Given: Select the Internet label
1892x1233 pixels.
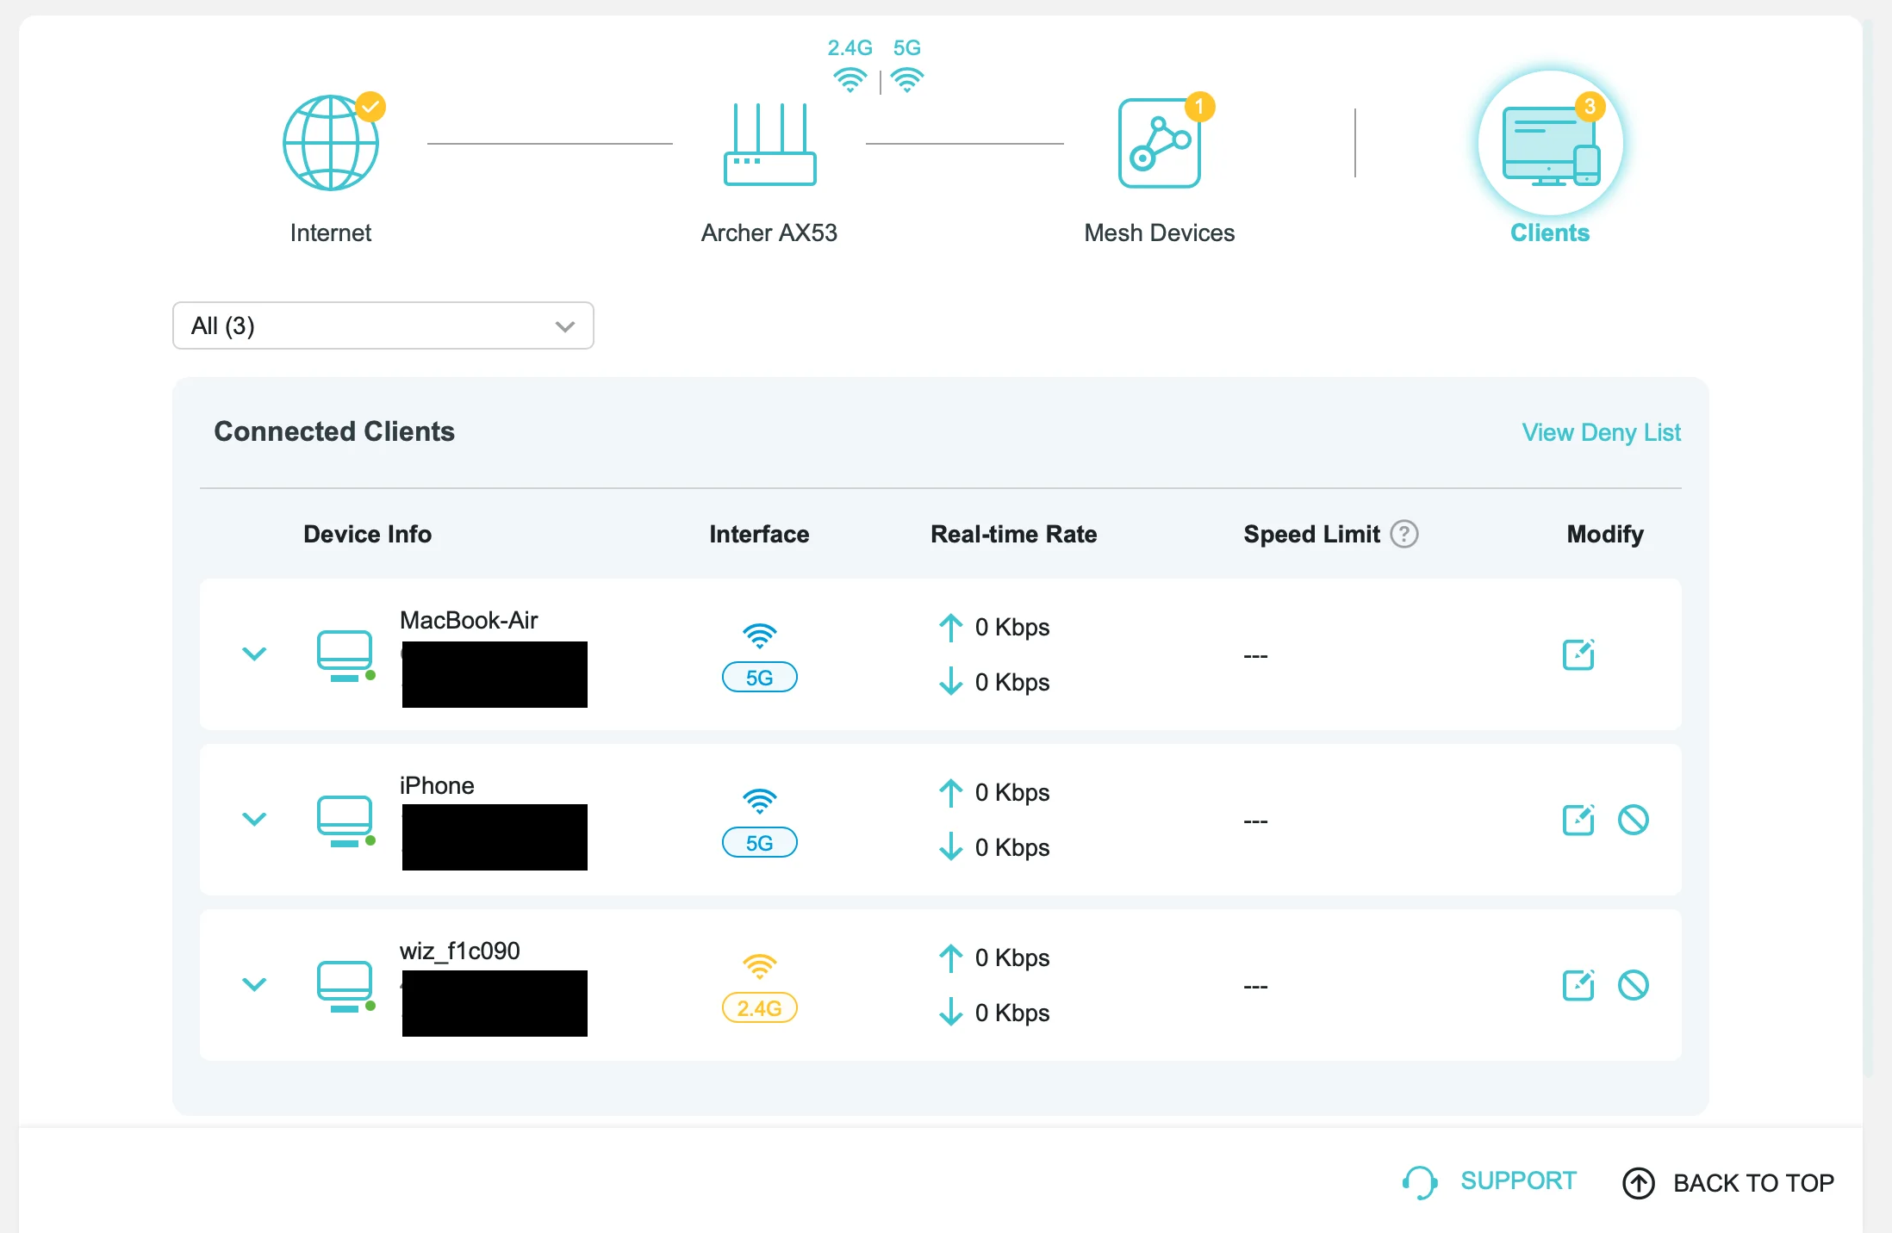Looking at the screenshot, I should 331,232.
